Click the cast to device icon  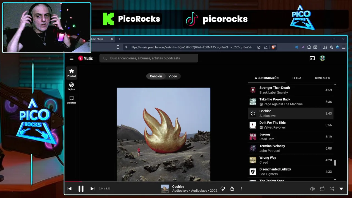(x=312, y=58)
